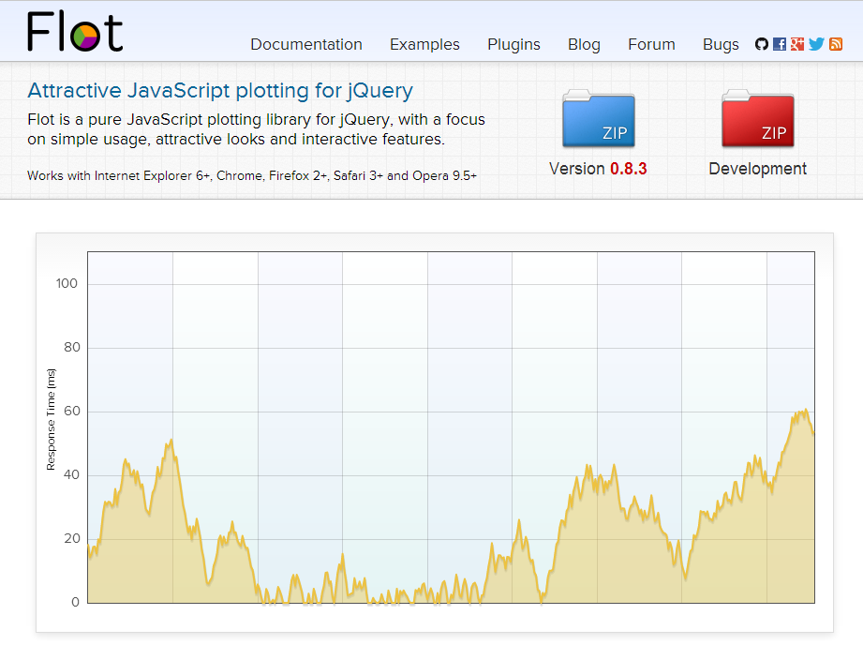This screenshot has height=645, width=863.
Task: Click the y-axis tick label 80
Action: (72, 347)
